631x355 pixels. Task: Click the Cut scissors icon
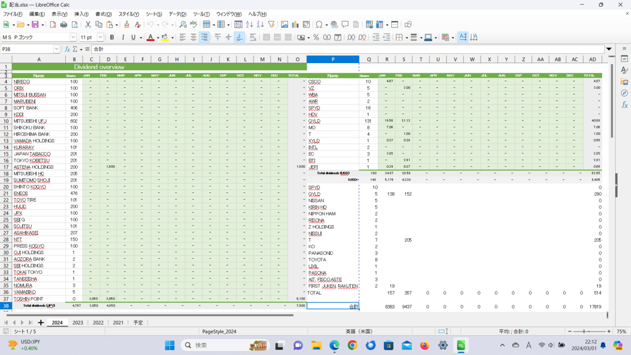(88, 24)
